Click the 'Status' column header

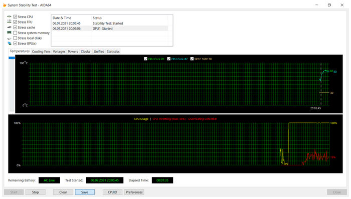pos(130,18)
